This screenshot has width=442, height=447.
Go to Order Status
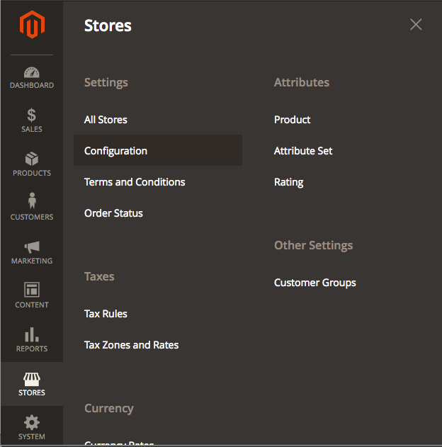point(113,213)
